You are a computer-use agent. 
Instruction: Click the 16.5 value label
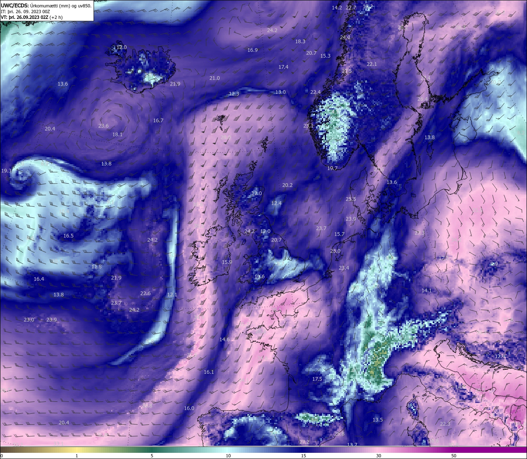68,236
